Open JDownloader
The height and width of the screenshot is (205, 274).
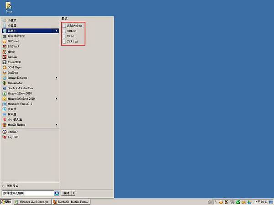(x=31, y=83)
